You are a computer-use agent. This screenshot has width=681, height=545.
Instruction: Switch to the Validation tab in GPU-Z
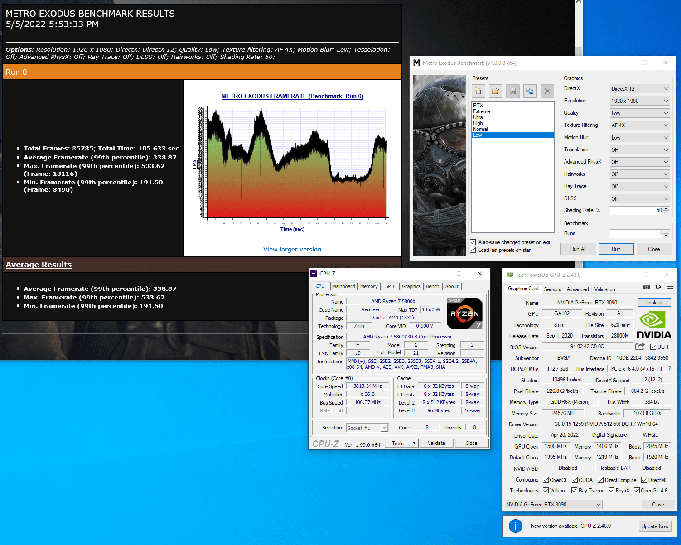click(x=604, y=289)
